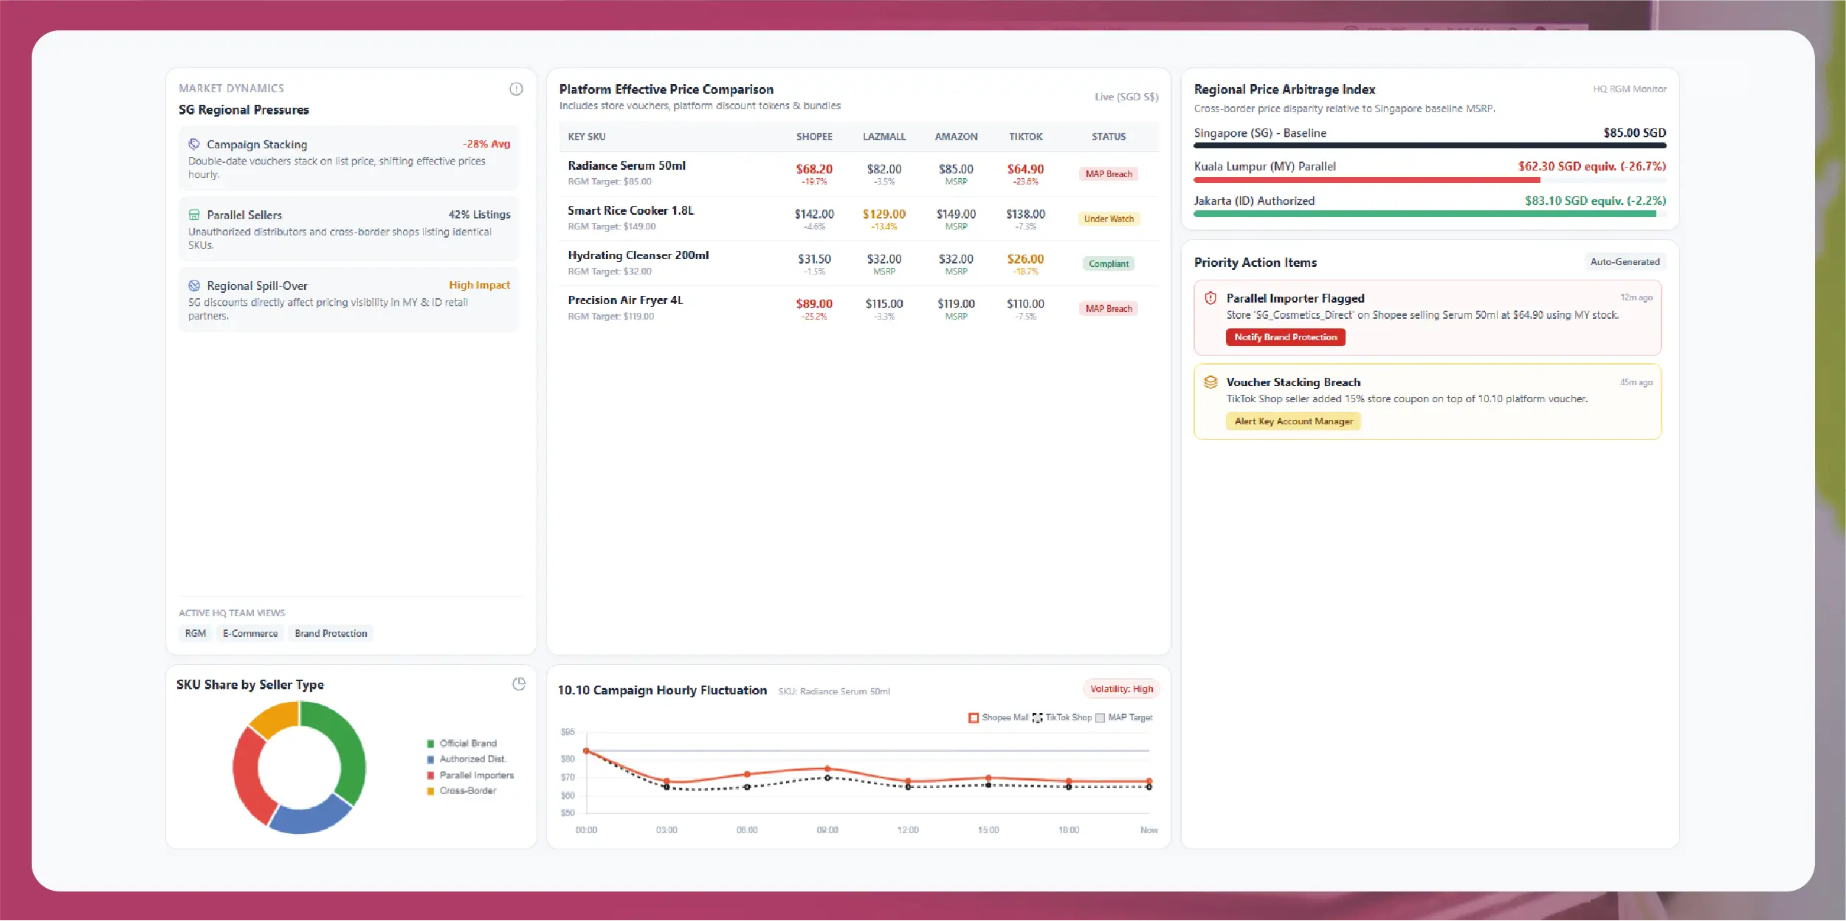Click the Jakarta (ID) Authorized green progress bar
The image size is (1846, 921).
coord(1425,214)
